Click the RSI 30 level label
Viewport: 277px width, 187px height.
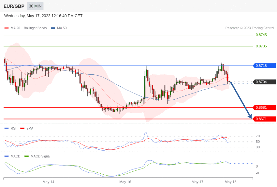pyautogui.click(x=258, y=147)
